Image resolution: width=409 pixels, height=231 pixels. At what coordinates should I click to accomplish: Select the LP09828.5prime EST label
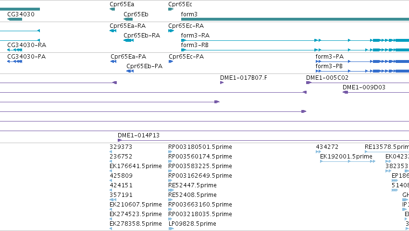pos(193,224)
